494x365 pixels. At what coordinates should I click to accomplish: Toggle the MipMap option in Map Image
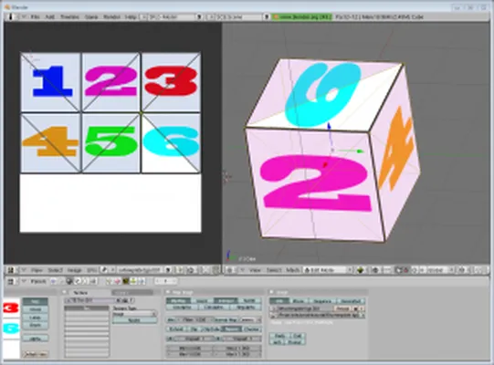(178, 301)
